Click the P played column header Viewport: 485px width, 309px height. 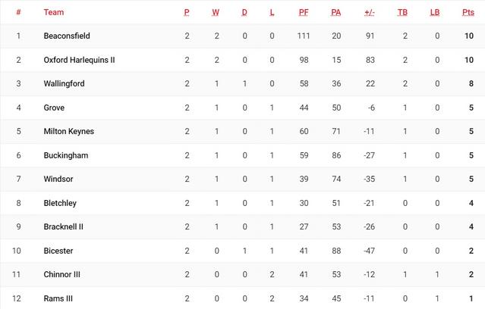(187, 12)
